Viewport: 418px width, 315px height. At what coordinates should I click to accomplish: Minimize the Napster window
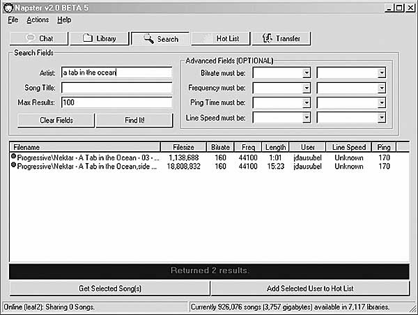pyautogui.click(x=389, y=8)
